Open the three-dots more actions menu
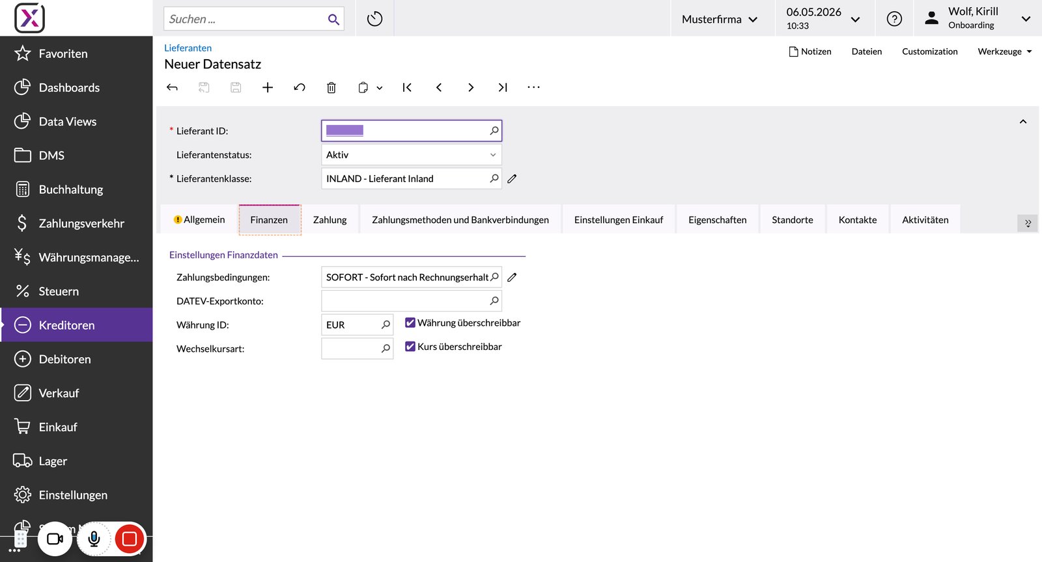 pyautogui.click(x=534, y=87)
